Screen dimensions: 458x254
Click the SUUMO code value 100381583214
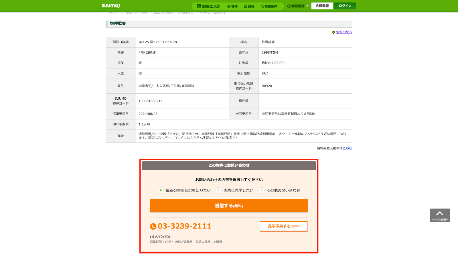click(x=151, y=101)
